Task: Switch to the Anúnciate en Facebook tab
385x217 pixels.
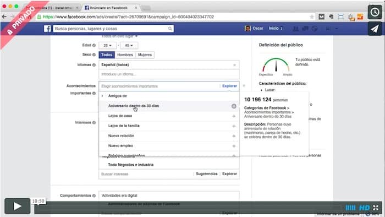Action: [108, 8]
